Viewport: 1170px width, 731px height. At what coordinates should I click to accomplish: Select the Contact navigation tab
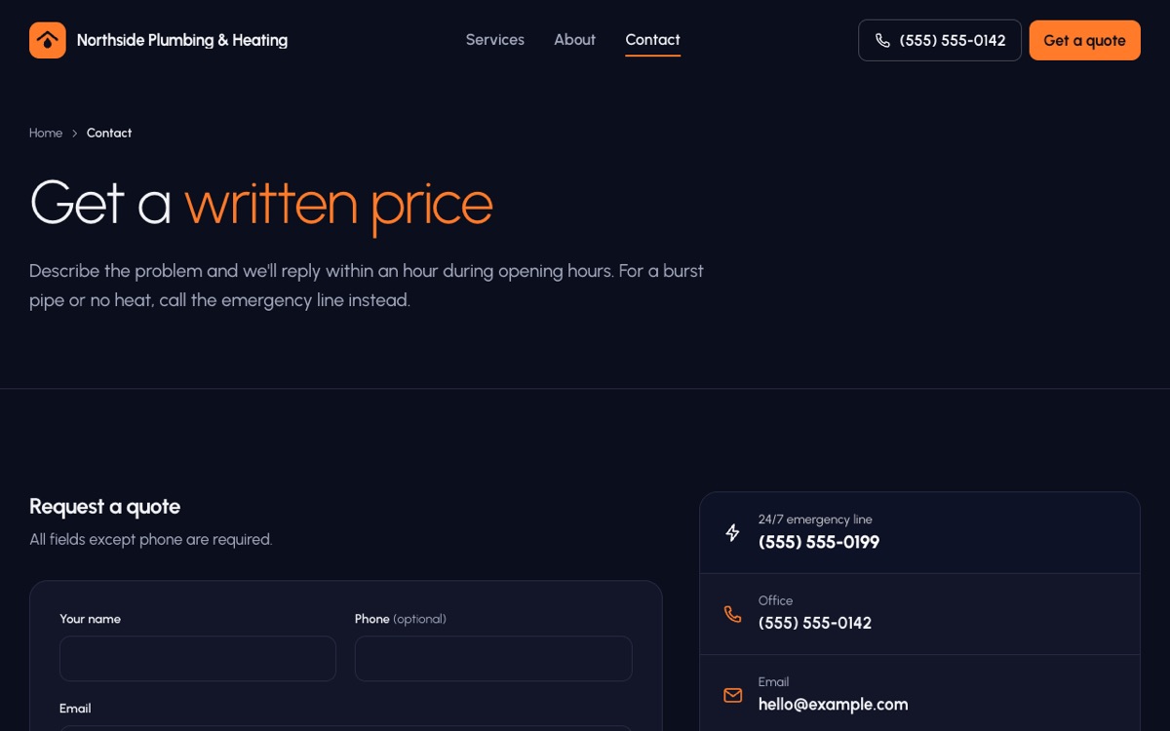tap(652, 40)
